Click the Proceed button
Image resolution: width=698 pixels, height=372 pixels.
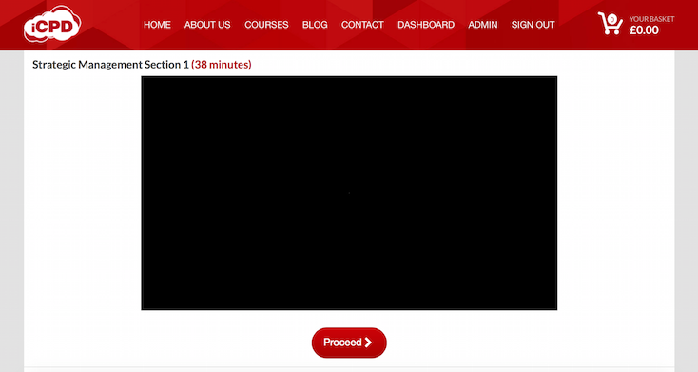[349, 343]
